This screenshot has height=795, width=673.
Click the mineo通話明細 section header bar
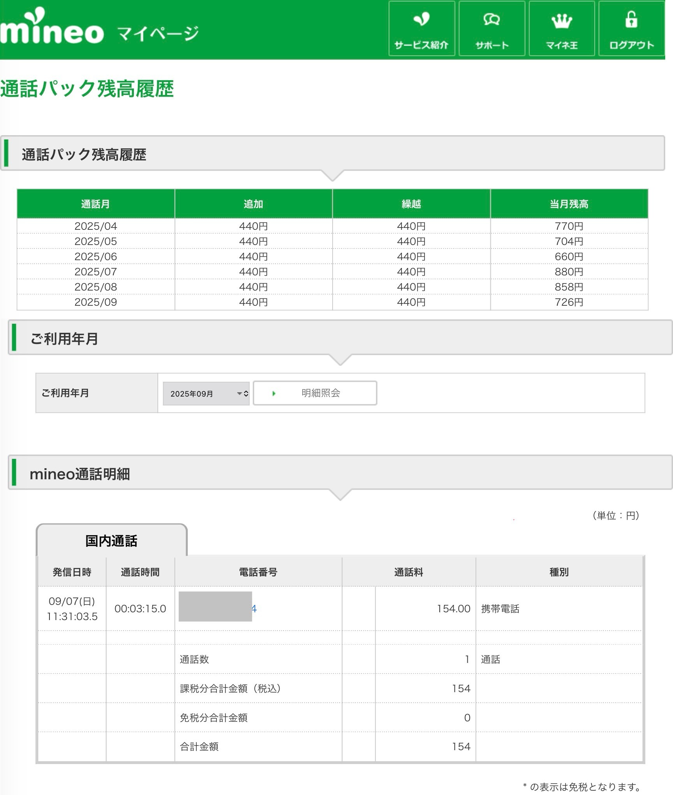[x=340, y=474]
